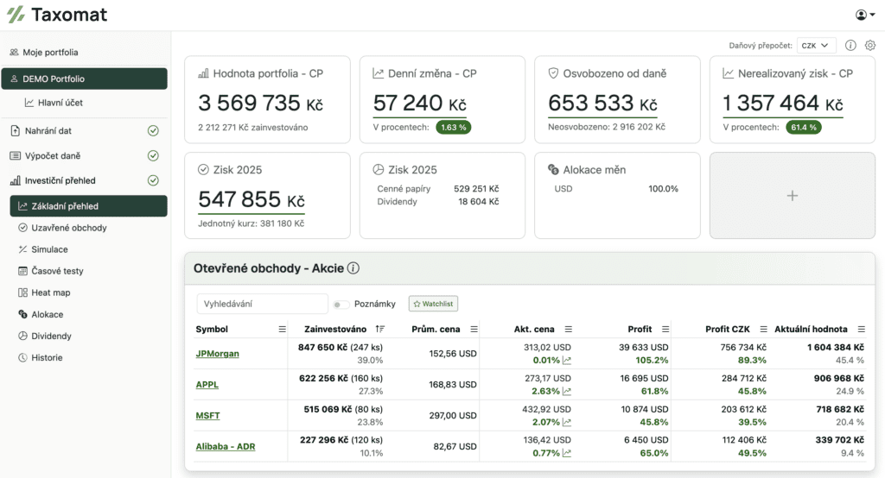
Task: Add a new widget card
Action: [792, 196]
